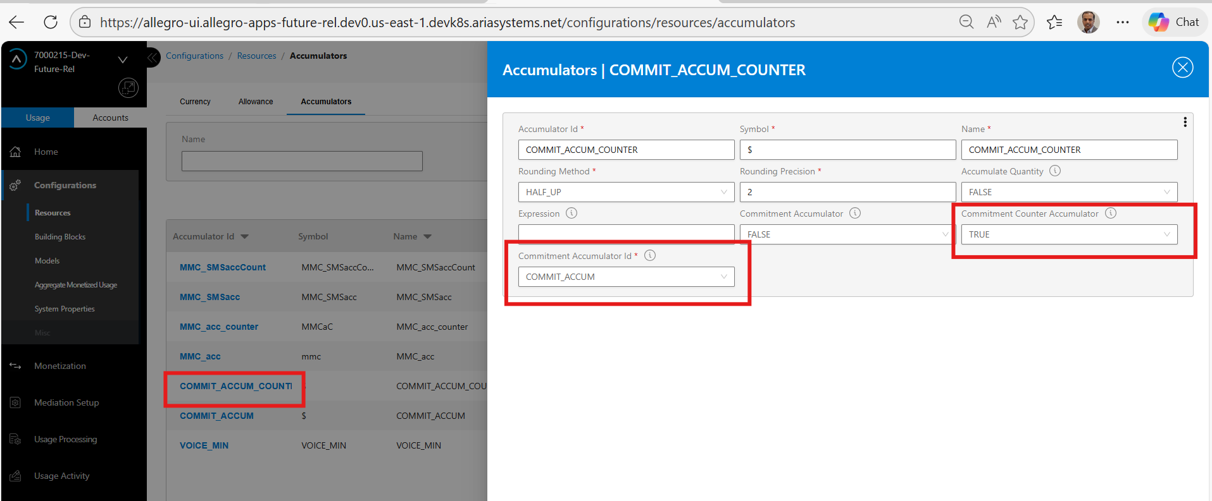
Task: Open the MMC_SMSaccCount accumulator link
Action: tap(223, 267)
